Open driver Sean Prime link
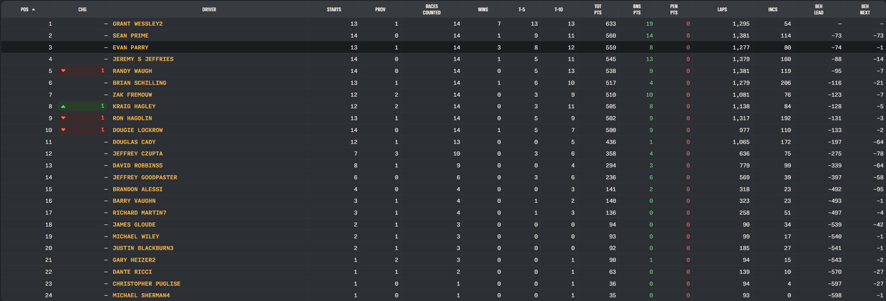886x301 pixels. 130,36
